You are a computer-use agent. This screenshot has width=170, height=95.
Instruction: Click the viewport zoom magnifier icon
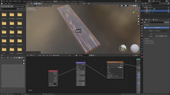[x=138, y=16]
